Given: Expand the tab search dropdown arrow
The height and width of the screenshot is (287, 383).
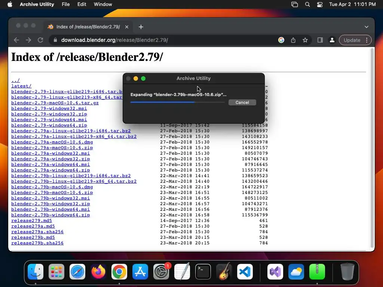Looking at the screenshot, I should pyautogui.click(x=367, y=27).
